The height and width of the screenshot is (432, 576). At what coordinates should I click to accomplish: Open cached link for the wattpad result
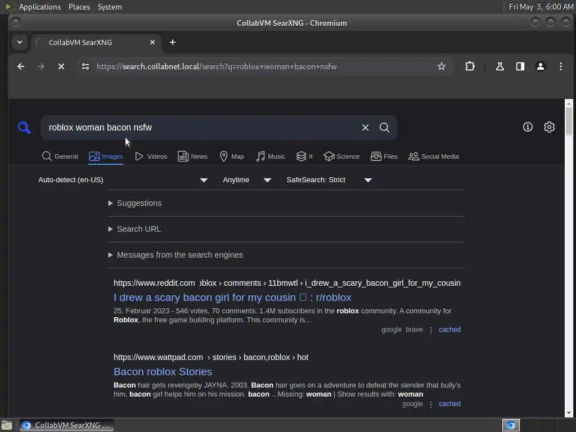coord(449,404)
